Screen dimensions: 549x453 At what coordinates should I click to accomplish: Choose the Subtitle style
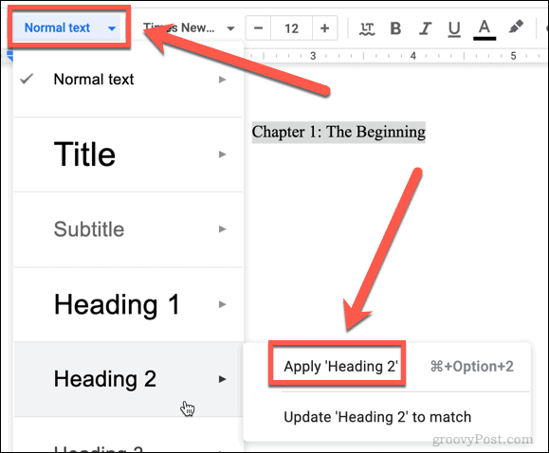point(128,229)
